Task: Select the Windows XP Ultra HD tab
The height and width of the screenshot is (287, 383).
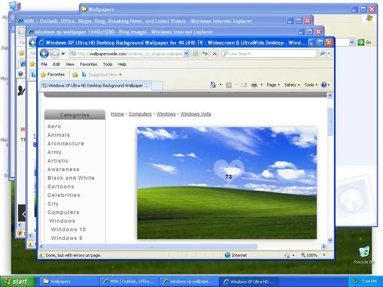Action: 95,86
